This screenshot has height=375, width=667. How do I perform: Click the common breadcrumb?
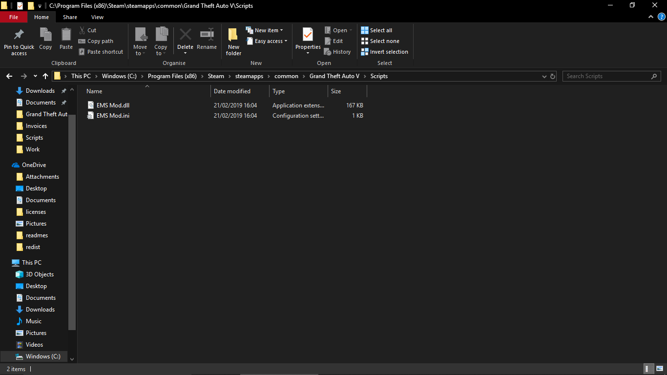286,76
